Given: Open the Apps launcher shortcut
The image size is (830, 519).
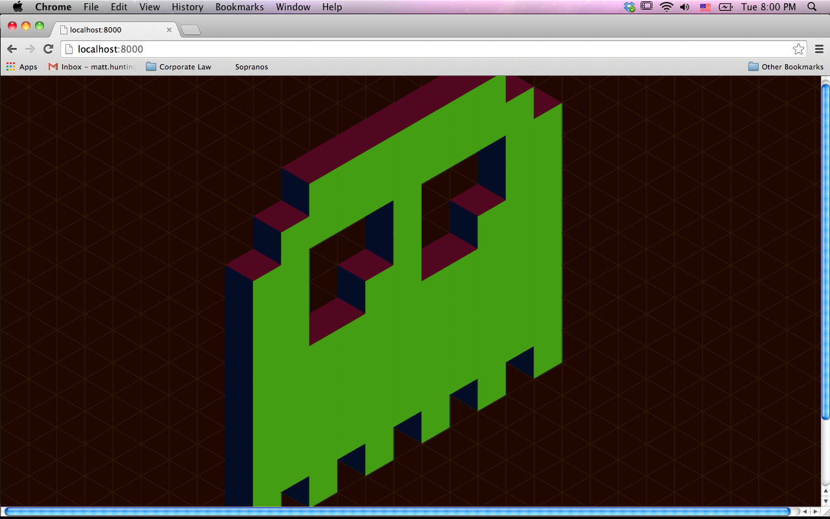Looking at the screenshot, I should coord(22,67).
